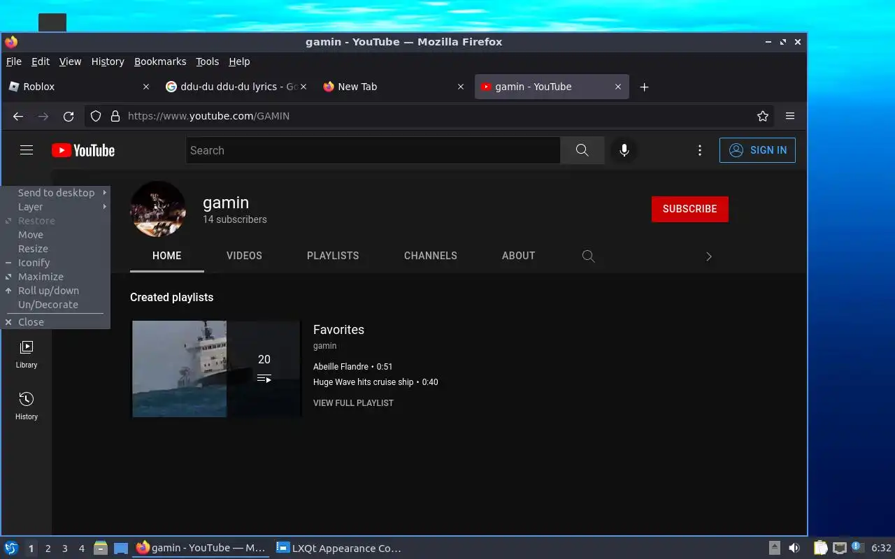Click the notification alert tray icon
895x559 pixels.
[857, 547]
